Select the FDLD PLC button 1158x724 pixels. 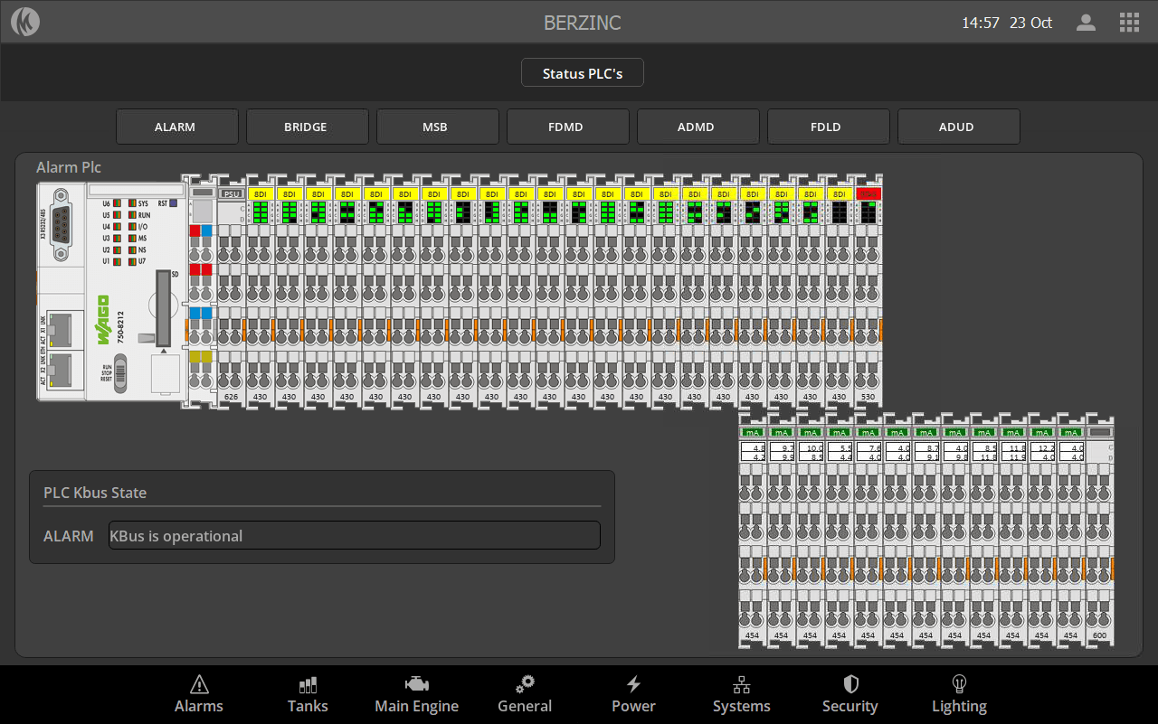coord(827,127)
